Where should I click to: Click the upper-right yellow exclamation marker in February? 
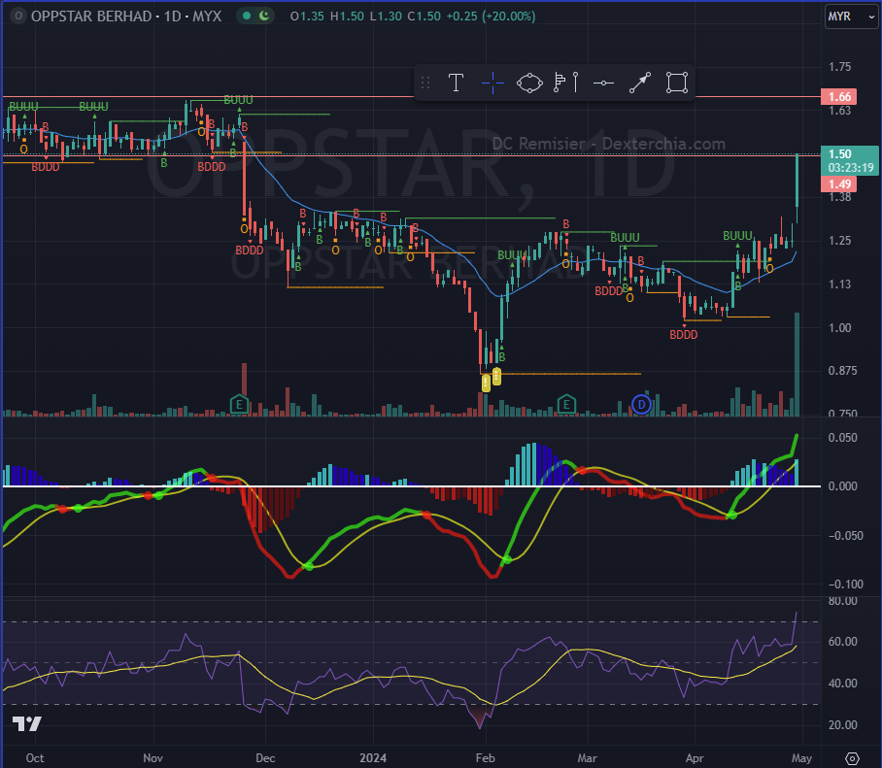coord(496,376)
